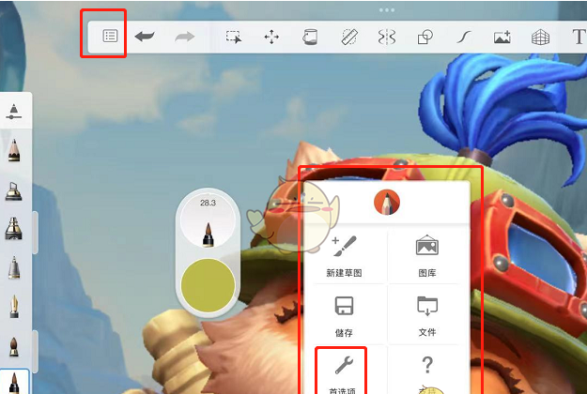Open the 图库 gallery

coord(427,257)
